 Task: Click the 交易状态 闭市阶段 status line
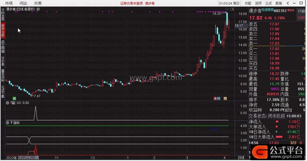[275, 116]
